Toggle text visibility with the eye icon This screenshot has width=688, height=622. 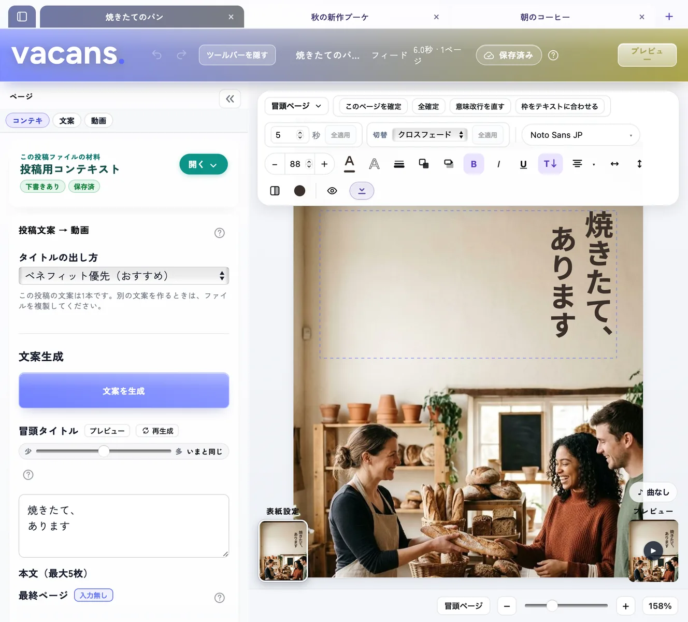pos(332,191)
